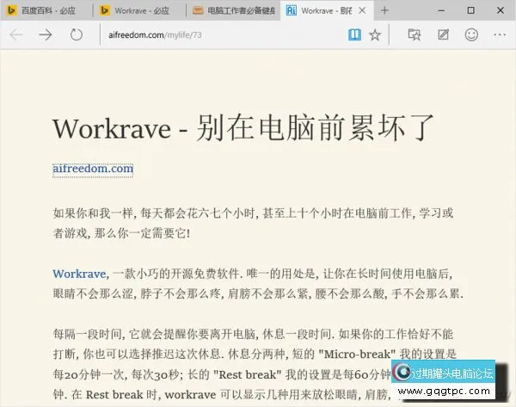516x407 pixels.
Task: Switch to the 百度百科 - 必应 tab
Action: (46, 10)
